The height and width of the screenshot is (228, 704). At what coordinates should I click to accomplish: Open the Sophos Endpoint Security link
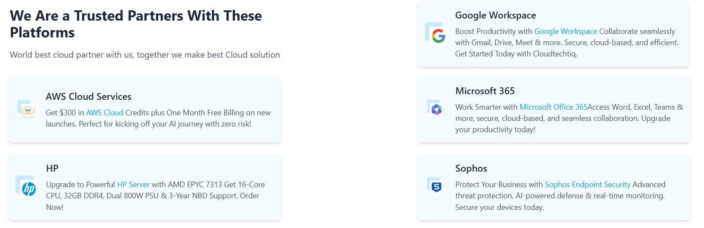pos(587,185)
